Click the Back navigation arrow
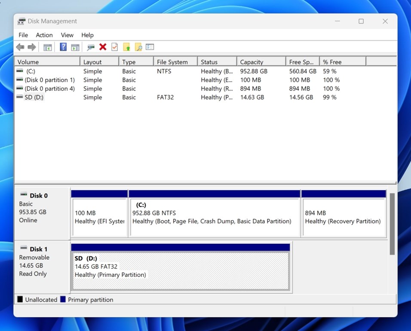Image resolution: width=411 pixels, height=331 pixels. click(20, 47)
